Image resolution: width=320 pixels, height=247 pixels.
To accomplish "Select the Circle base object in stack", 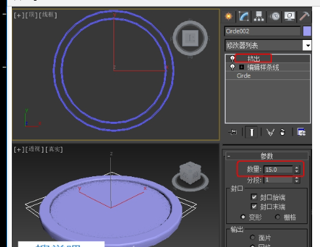I will (243, 76).
